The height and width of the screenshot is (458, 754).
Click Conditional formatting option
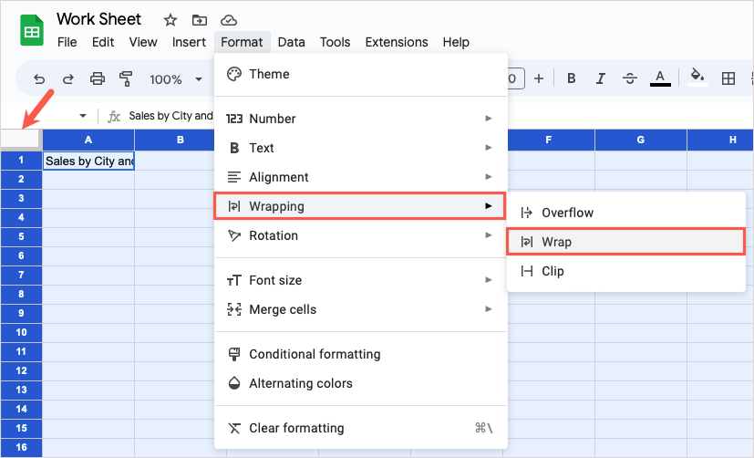[x=315, y=354]
